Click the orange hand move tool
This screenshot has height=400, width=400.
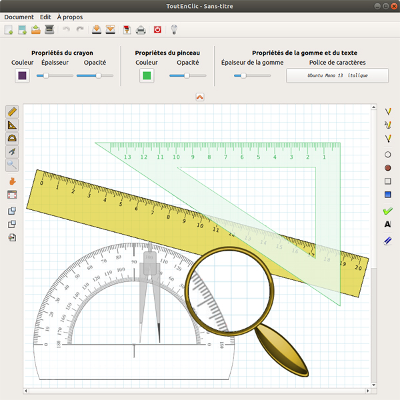pos(12,181)
